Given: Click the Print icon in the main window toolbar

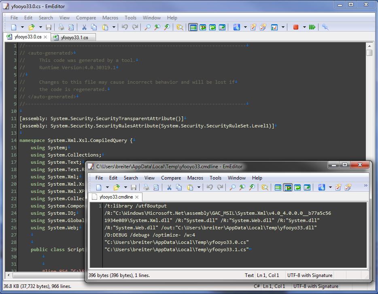Looking at the screenshot, I should pyautogui.click(x=62, y=27).
